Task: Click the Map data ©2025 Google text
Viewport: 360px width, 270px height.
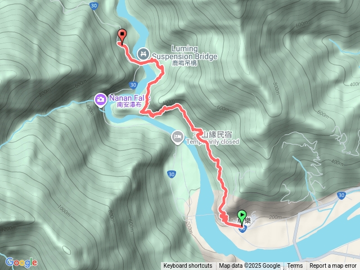Action: coord(249,266)
